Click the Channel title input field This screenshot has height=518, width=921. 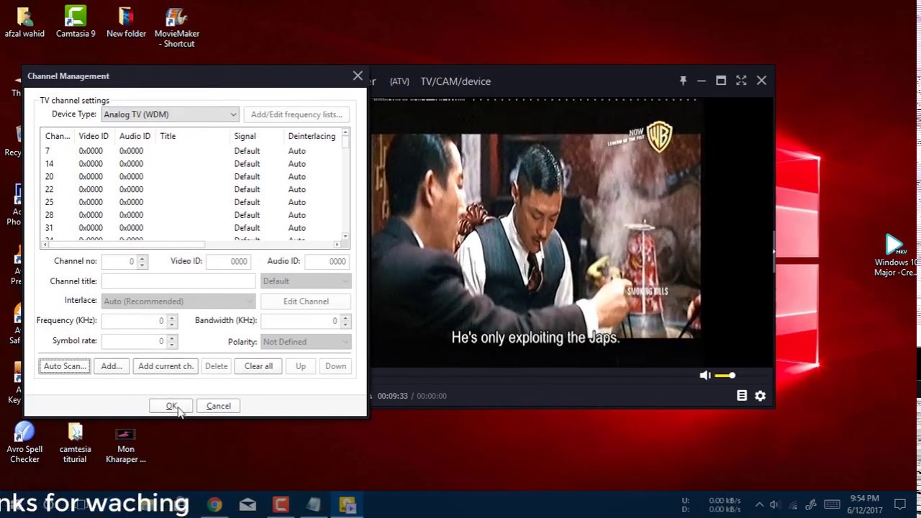click(x=178, y=281)
